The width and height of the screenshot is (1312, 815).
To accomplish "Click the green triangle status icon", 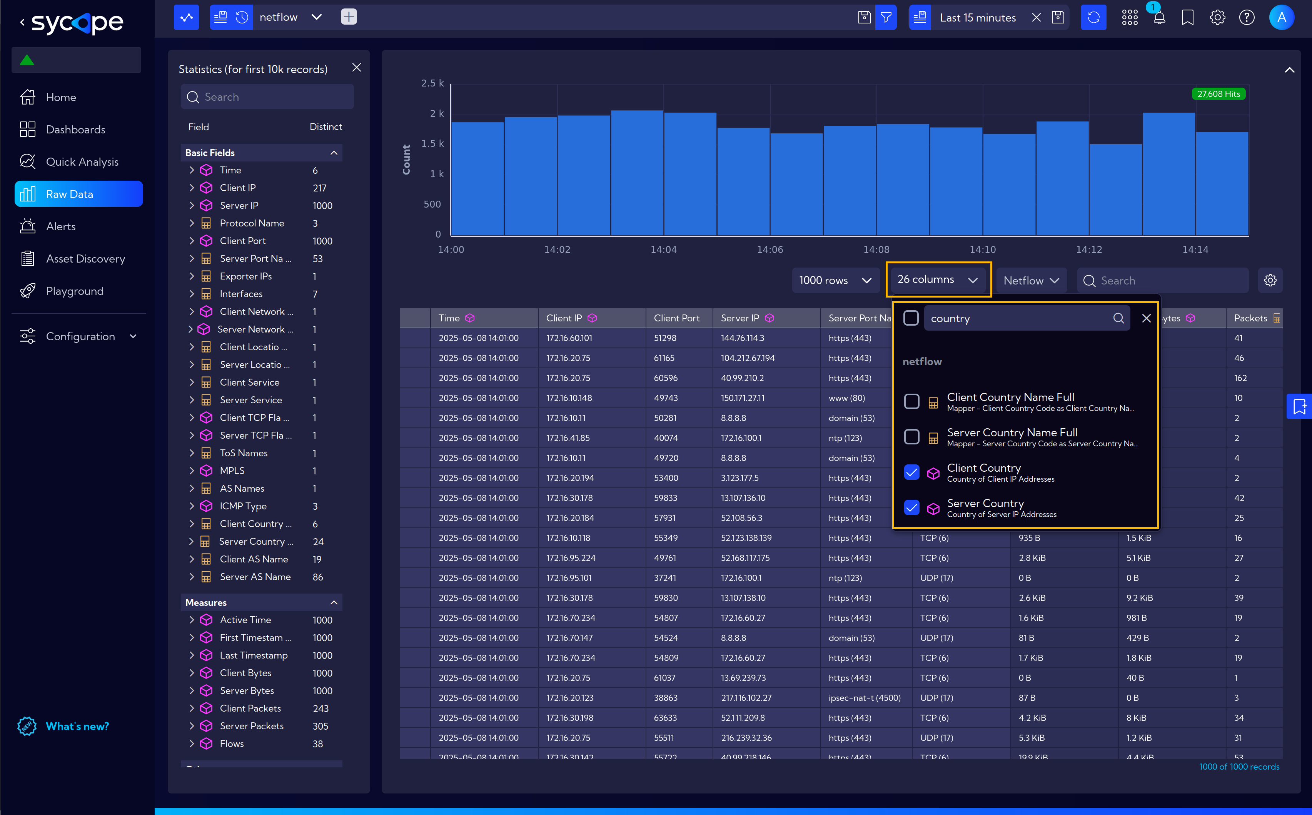I will [x=27, y=60].
